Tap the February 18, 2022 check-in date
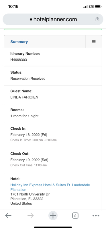106x230 pixels. pos(29,135)
